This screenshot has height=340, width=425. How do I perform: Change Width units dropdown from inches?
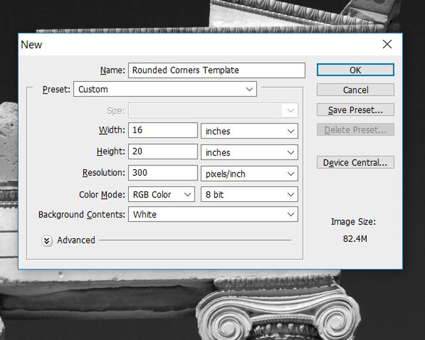(249, 131)
